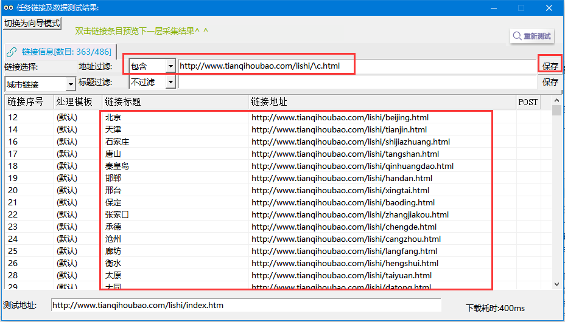Viewport: 565px width, 322px height.
Task: Click 切换为向导模式 button
Action: (32, 23)
